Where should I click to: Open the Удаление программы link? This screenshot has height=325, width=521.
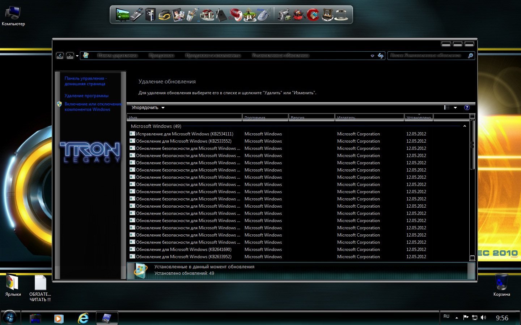pos(86,96)
